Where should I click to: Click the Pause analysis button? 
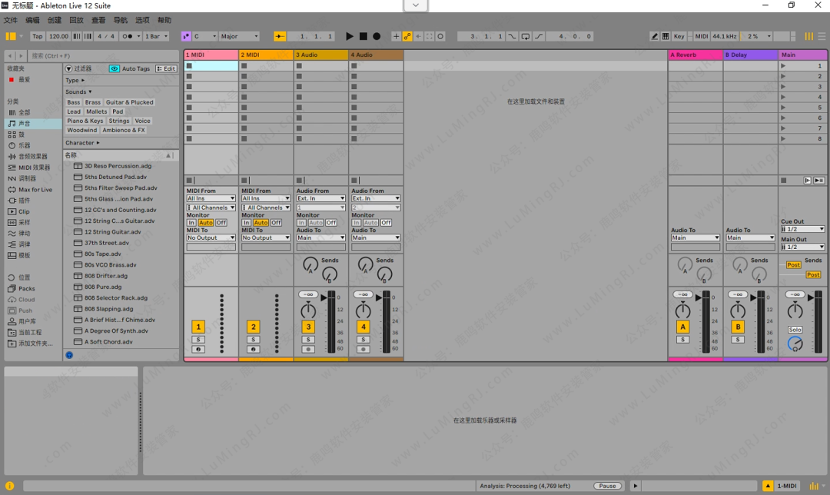click(x=607, y=486)
